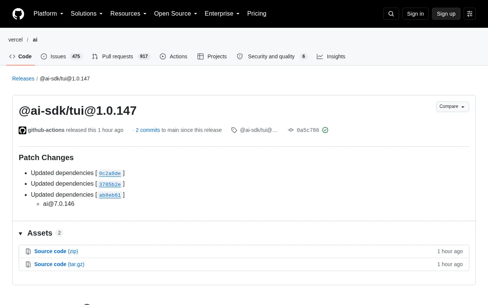Click the search magnifier icon
The image size is (488, 305).
coord(391,14)
